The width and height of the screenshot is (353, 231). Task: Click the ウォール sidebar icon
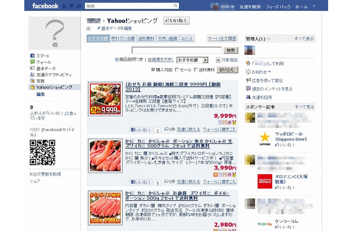coord(32,62)
